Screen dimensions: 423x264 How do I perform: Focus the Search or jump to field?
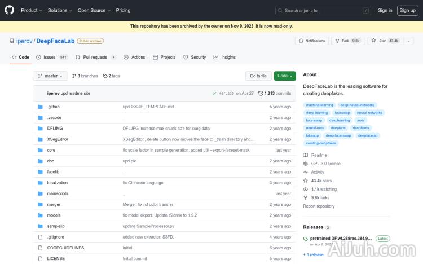tap(324, 10)
